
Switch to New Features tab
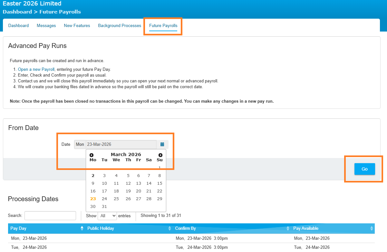coord(77,26)
